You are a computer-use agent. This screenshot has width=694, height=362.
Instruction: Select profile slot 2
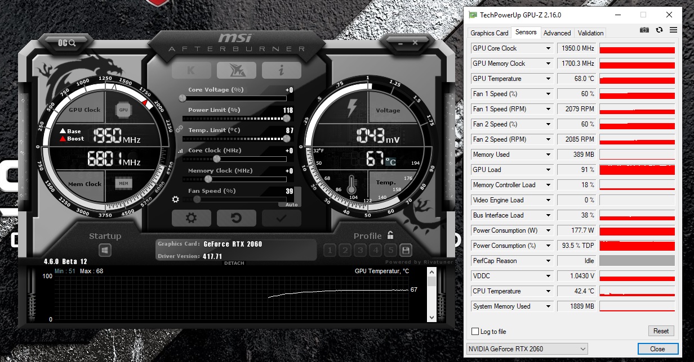pyautogui.click(x=345, y=250)
